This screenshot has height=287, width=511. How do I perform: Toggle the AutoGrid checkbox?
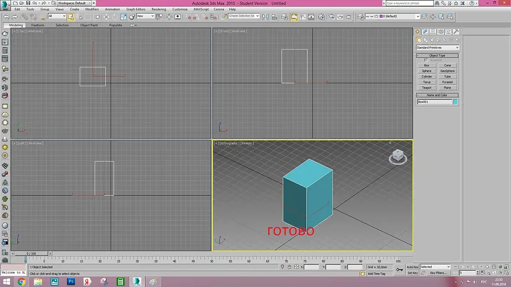pyautogui.click(x=426, y=60)
